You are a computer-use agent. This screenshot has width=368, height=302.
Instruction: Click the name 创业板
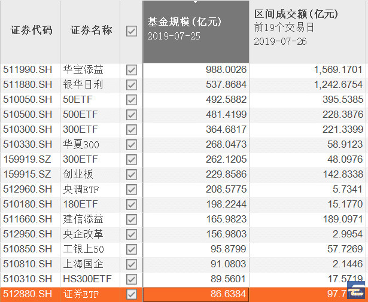tap(78, 175)
